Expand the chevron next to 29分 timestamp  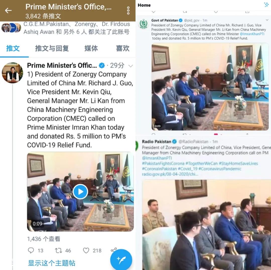click(131, 66)
